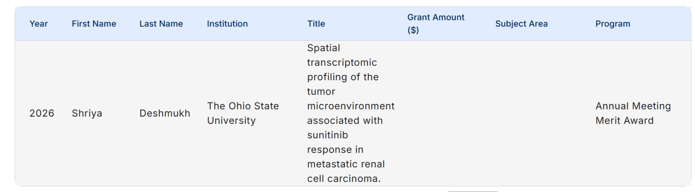Select the Shriya first name cell

coord(87,114)
